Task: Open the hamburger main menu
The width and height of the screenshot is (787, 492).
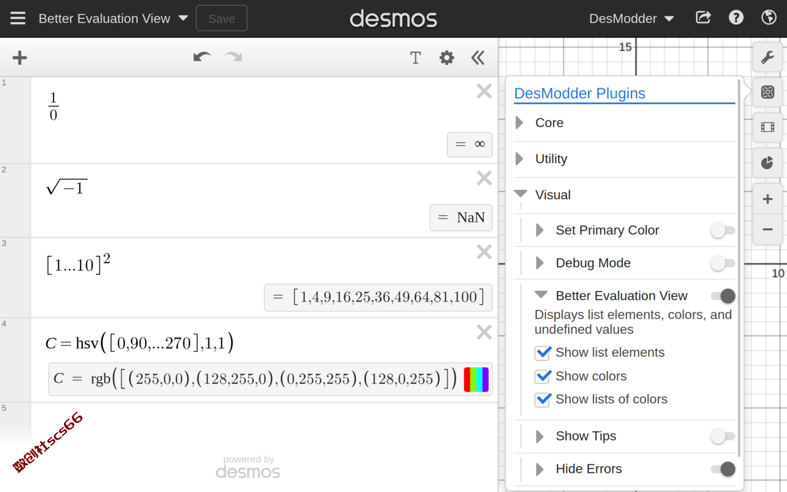Action: click(18, 18)
